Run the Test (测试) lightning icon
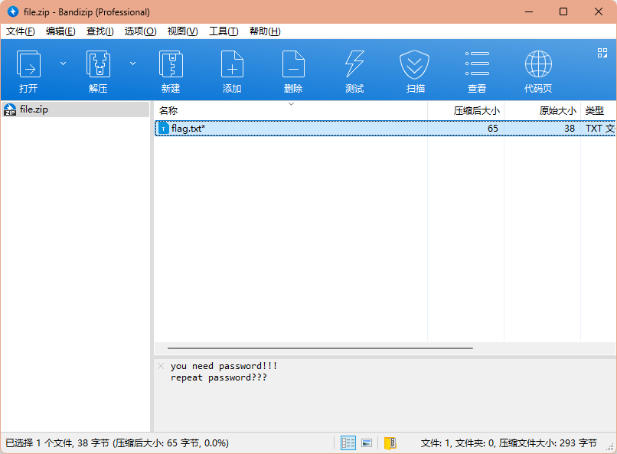 [x=354, y=65]
